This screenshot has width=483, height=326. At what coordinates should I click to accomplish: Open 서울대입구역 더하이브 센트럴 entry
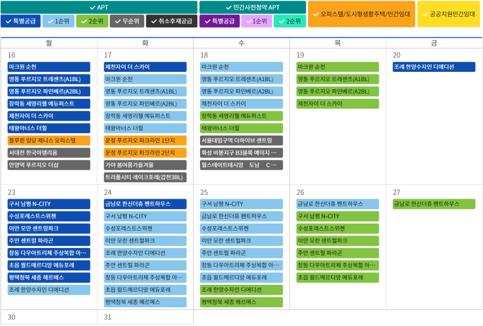(241, 141)
